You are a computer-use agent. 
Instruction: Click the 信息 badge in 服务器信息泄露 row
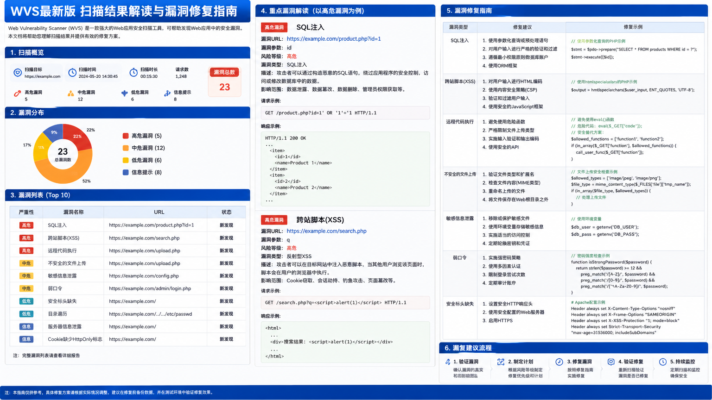tap(26, 327)
